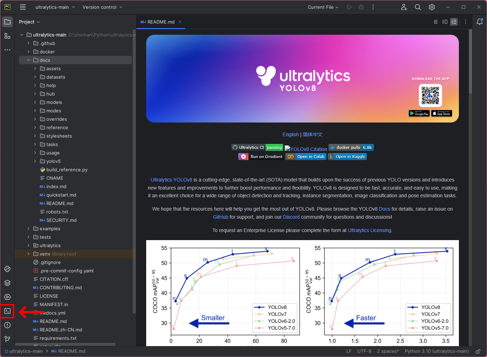Click the ultralytics YOLOv8 banner image
The width and height of the screenshot is (487, 357).
coord(302,79)
